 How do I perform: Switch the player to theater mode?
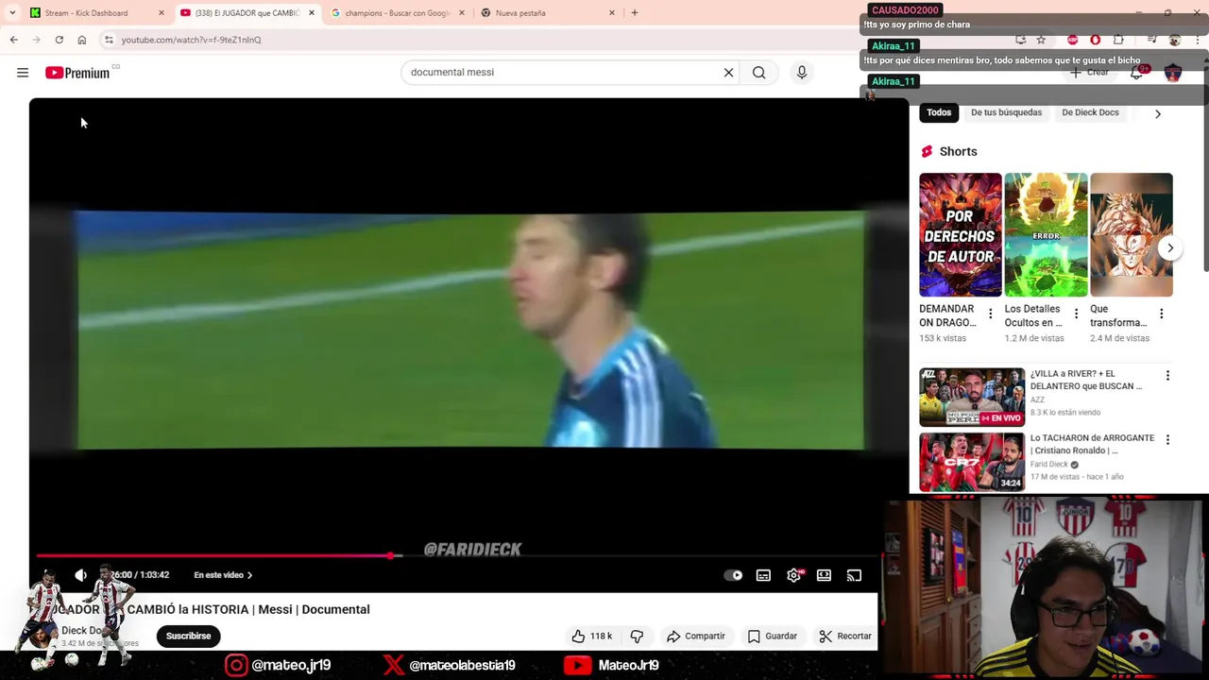tap(824, 575)
